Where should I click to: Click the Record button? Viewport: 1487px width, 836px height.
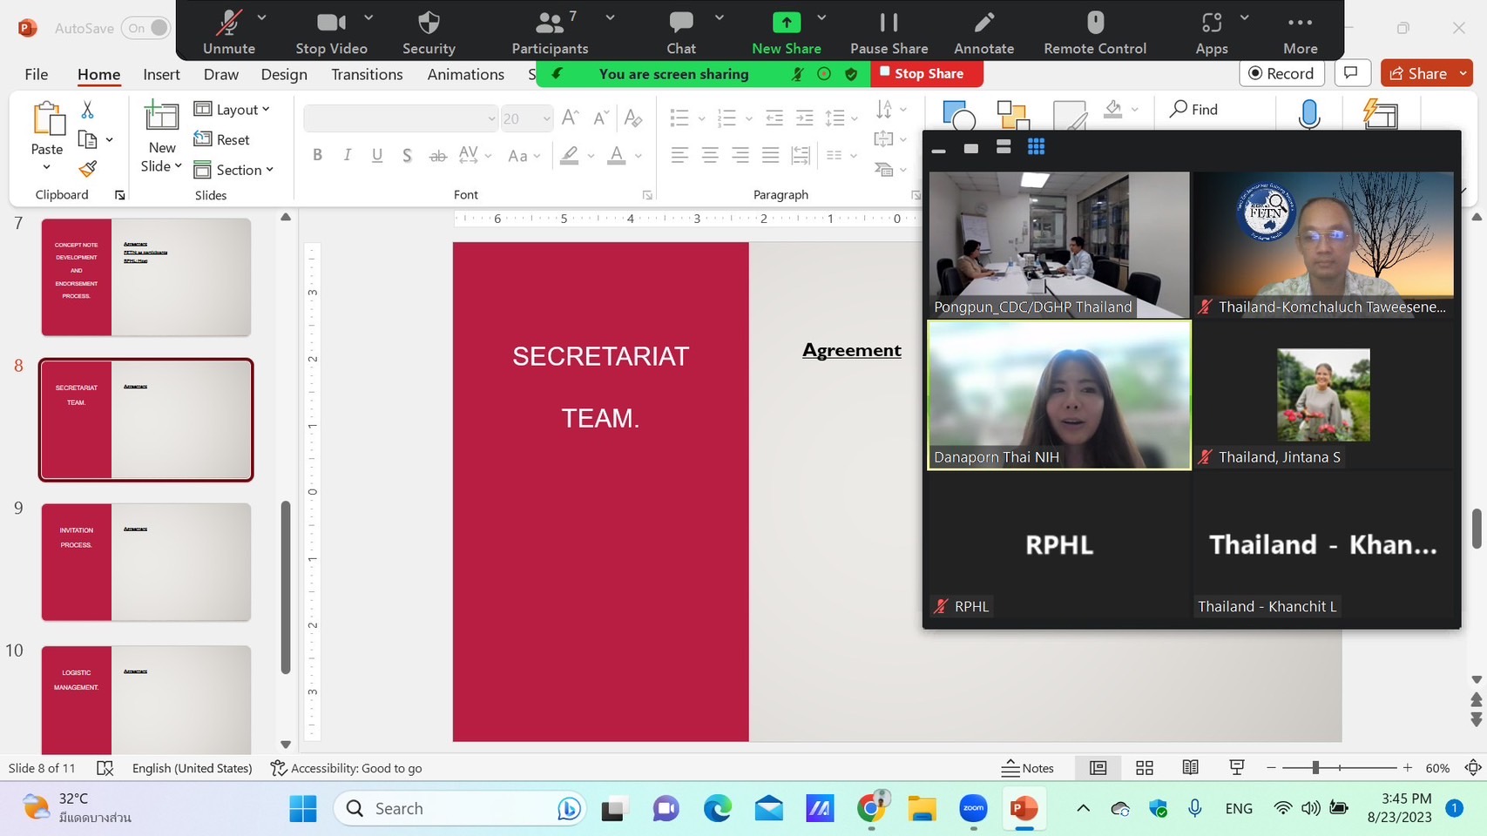point(1281,73)
